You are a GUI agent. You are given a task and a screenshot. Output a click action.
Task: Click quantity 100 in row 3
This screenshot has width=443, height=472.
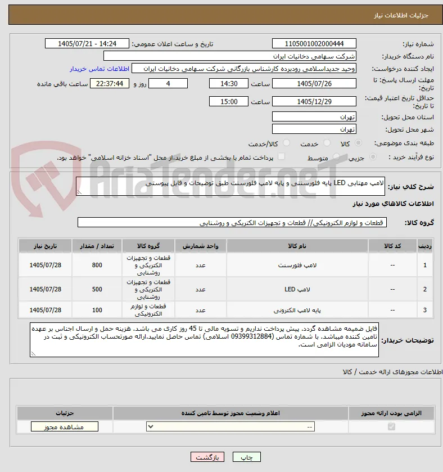97,310
